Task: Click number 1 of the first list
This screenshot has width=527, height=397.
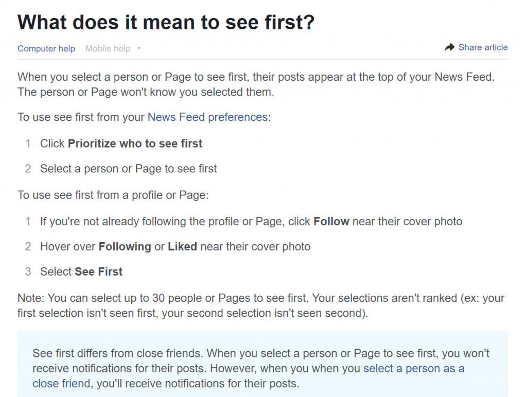Action: pos(28,143)
